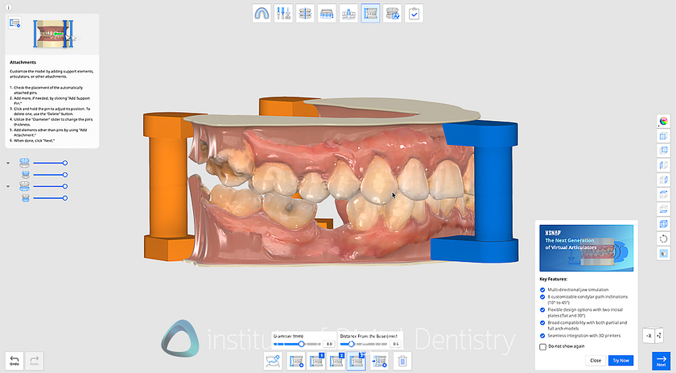This screenshot has width=676, height=373.
Task: Click the Next arrow button
Action: tap(661, 361)
